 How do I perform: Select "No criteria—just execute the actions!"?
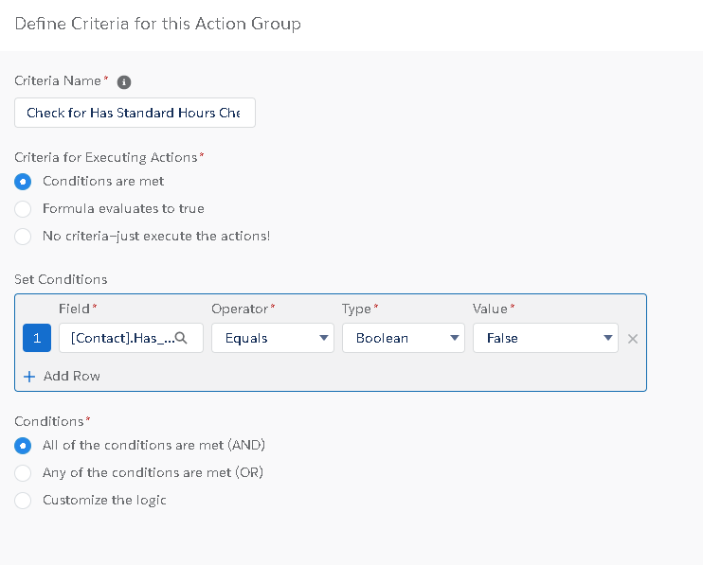(23, 236)
